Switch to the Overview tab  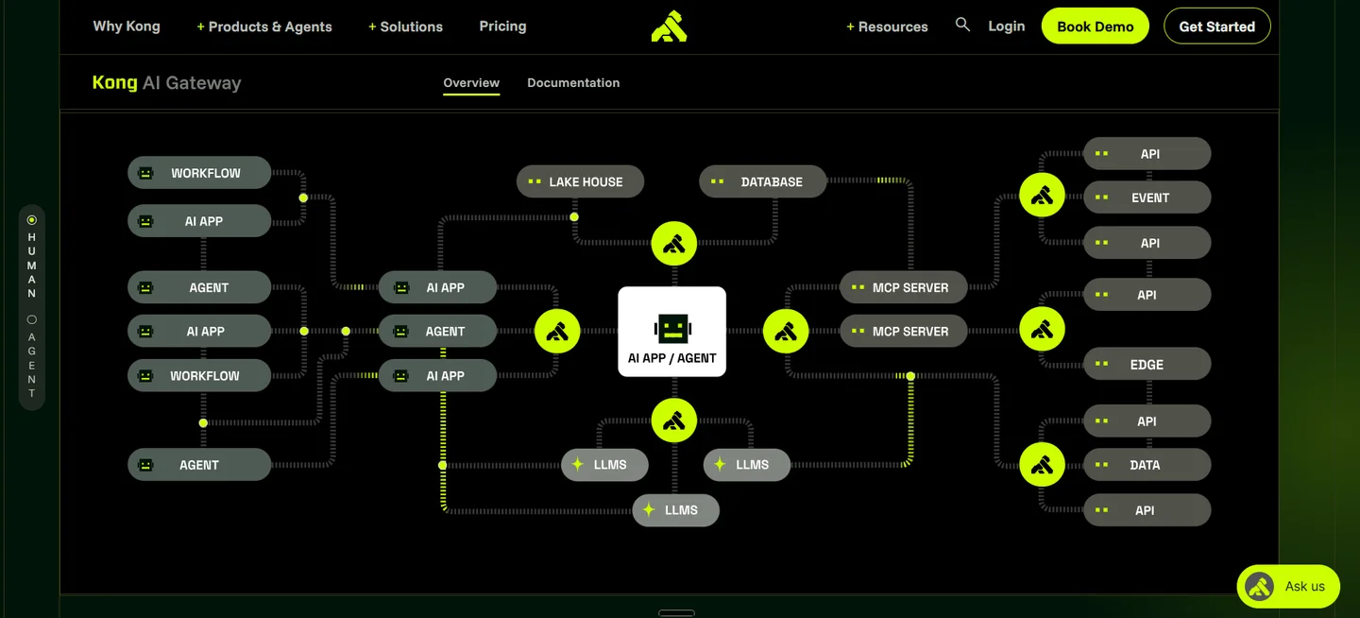pyautogui.click(x=471, y=83)
